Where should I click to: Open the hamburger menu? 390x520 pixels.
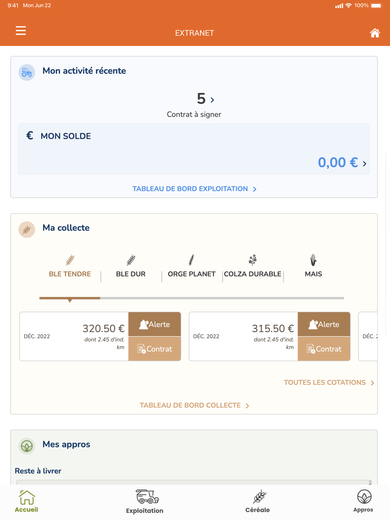click(x=21, y=30)
